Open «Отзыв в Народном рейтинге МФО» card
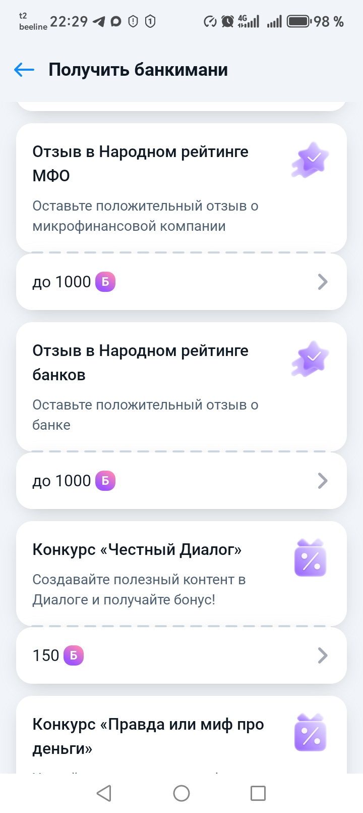The image size is (363, 813). 141,164
